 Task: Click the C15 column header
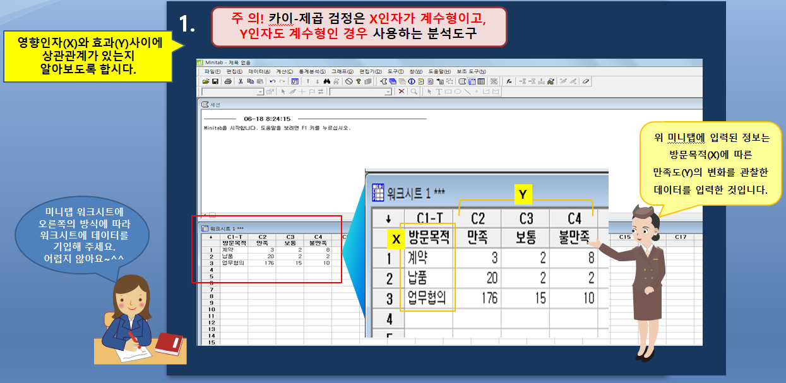pos(625,237)
